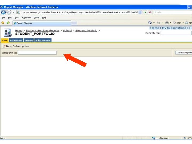
Task: Click the STUDENT_ID input field
Action: (x=37, y=53)
